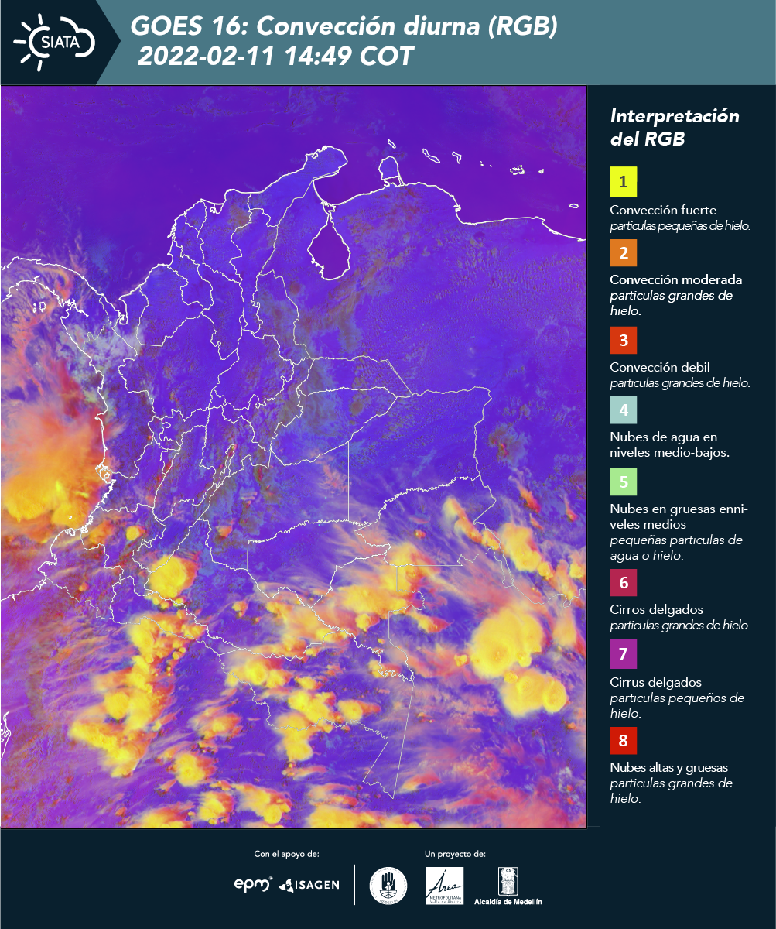Screen dimensions: 776x929
Task: Click the "Cirros delgados" legend label
Action: tap(655, 609)
